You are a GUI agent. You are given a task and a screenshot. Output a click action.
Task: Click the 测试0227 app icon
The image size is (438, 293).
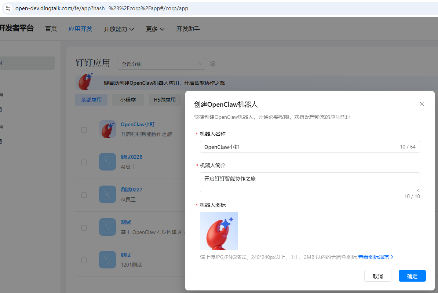click(x=107, y=194)
